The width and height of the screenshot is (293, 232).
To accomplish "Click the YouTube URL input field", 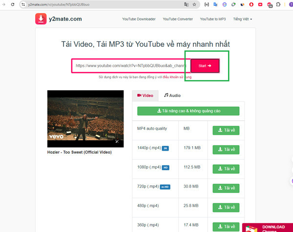I will pyautogui.click(x=131, y=66).
